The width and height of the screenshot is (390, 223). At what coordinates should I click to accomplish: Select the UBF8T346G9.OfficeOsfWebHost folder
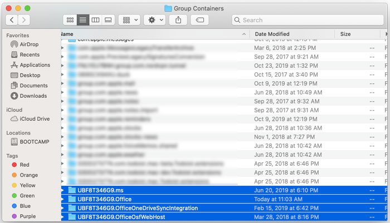pyautogui.click(x=224, y=217)
